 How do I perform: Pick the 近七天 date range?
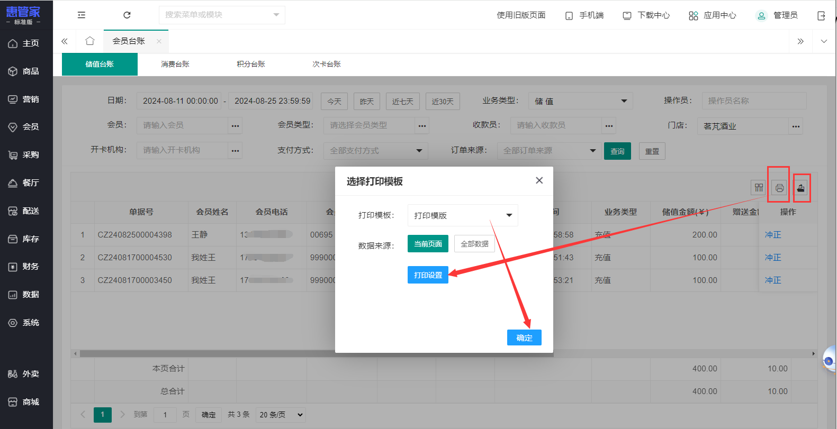click(402, 101)
